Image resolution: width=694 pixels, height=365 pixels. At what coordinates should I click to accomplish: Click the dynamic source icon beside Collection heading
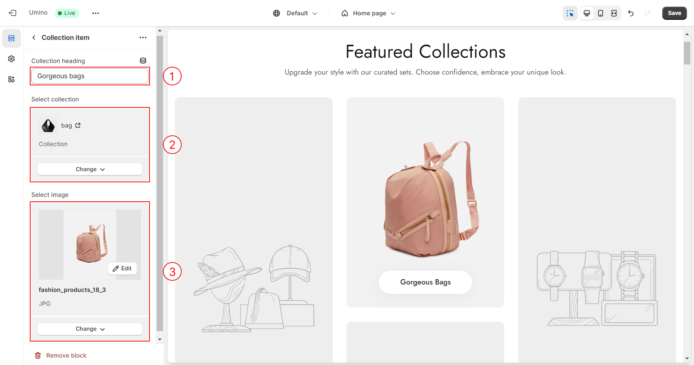143,61
